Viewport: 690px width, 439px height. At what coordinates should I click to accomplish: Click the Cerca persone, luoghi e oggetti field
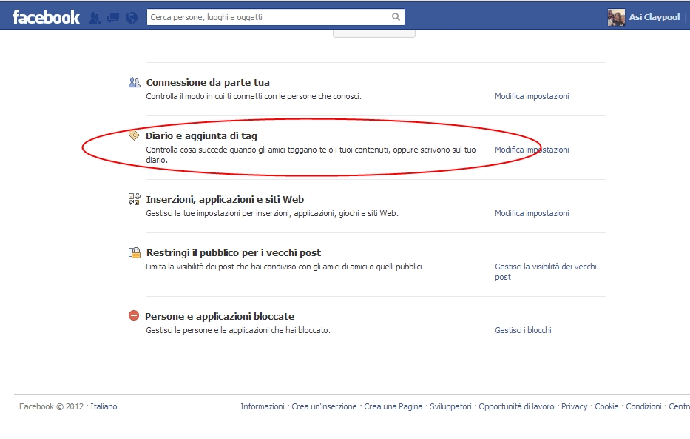[266, 17]
